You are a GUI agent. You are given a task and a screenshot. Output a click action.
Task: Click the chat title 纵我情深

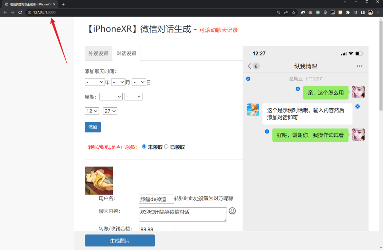pyautogui.click(x=306, y=66)
